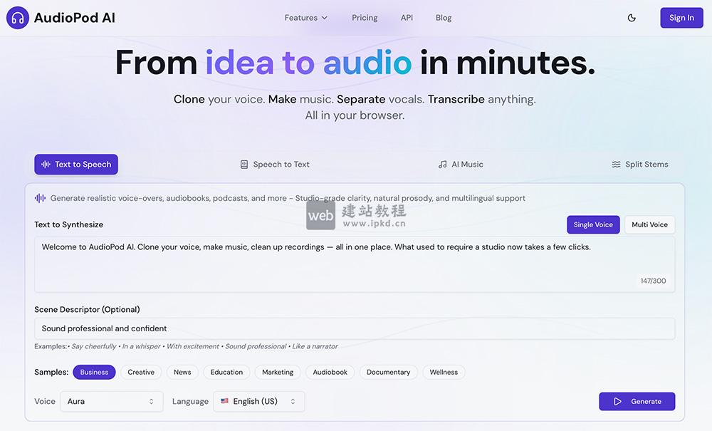Screen dimensions: 712x431
Task: Click the play icon inside the Generate button
Action: pyautogui.click(x=618, y=401)
